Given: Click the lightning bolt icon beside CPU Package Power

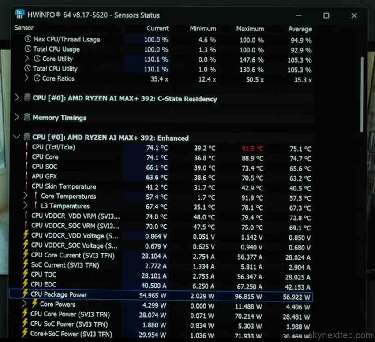Looking at the screenshot, I should coord(26,294).
